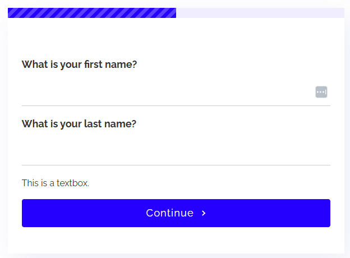Click the chevron arrow beside Continue

point(204,213)
